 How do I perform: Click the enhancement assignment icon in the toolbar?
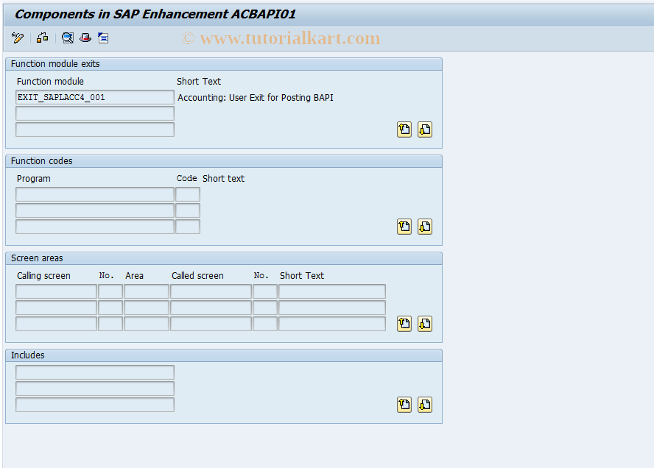click(x=42, y=38)
